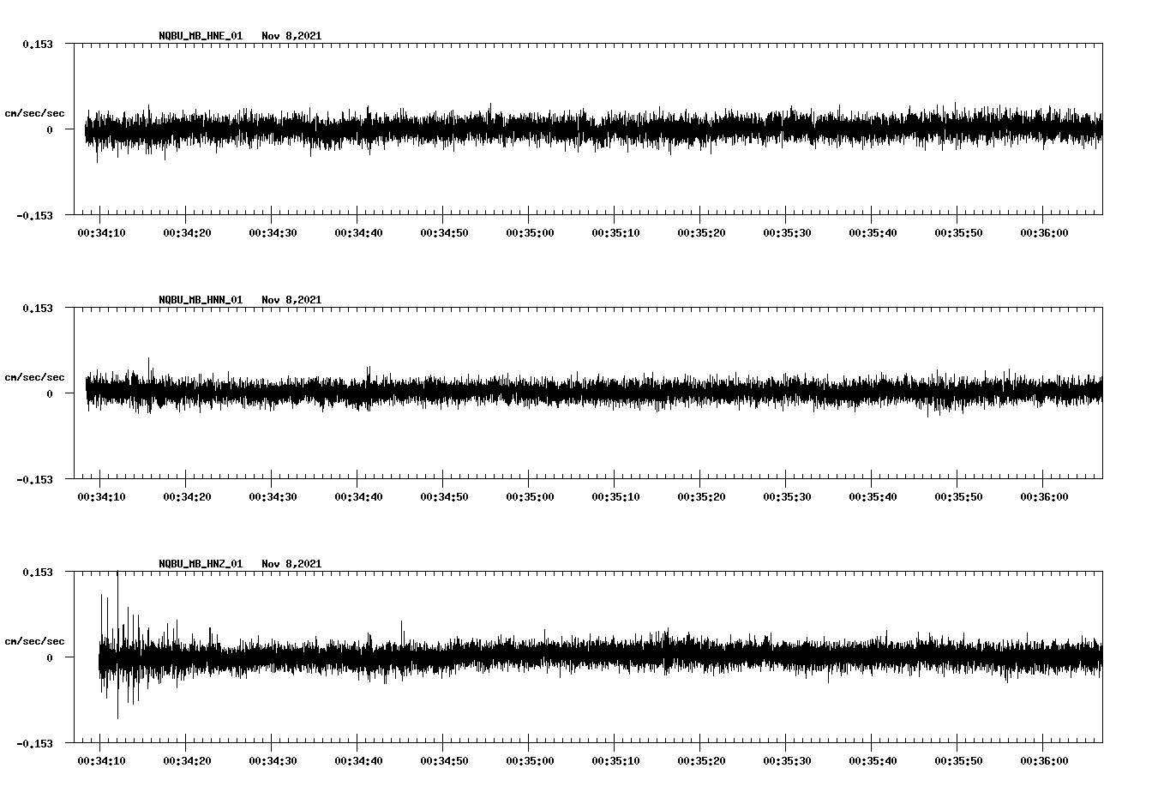The height and width of the screenshot is (792, 1164).
Task: Click 00:35:30 time label under HNZ plot
Action: point(787,761)
